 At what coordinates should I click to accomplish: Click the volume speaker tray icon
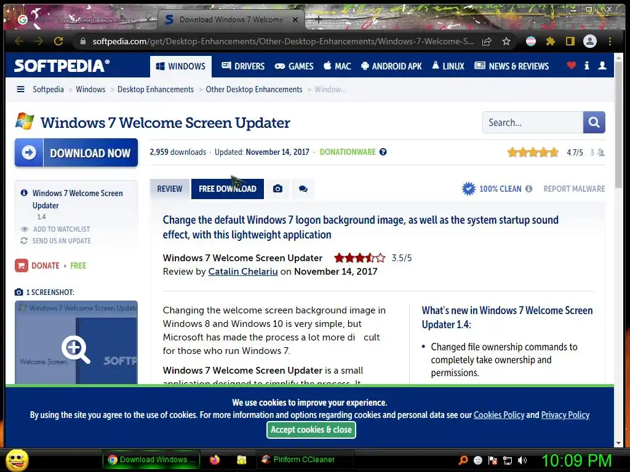522,460
